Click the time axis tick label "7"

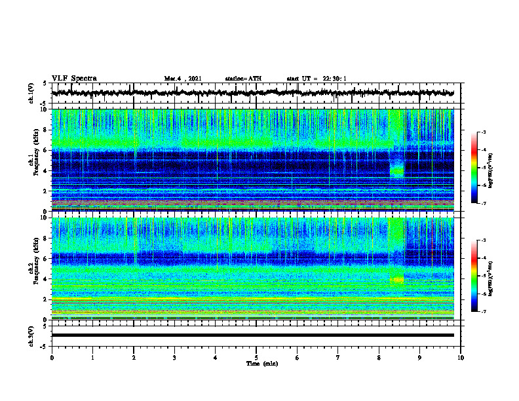pos(338,358)
